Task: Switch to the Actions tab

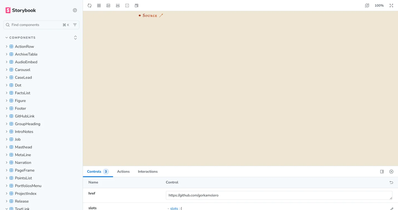Action: [123, 172]
